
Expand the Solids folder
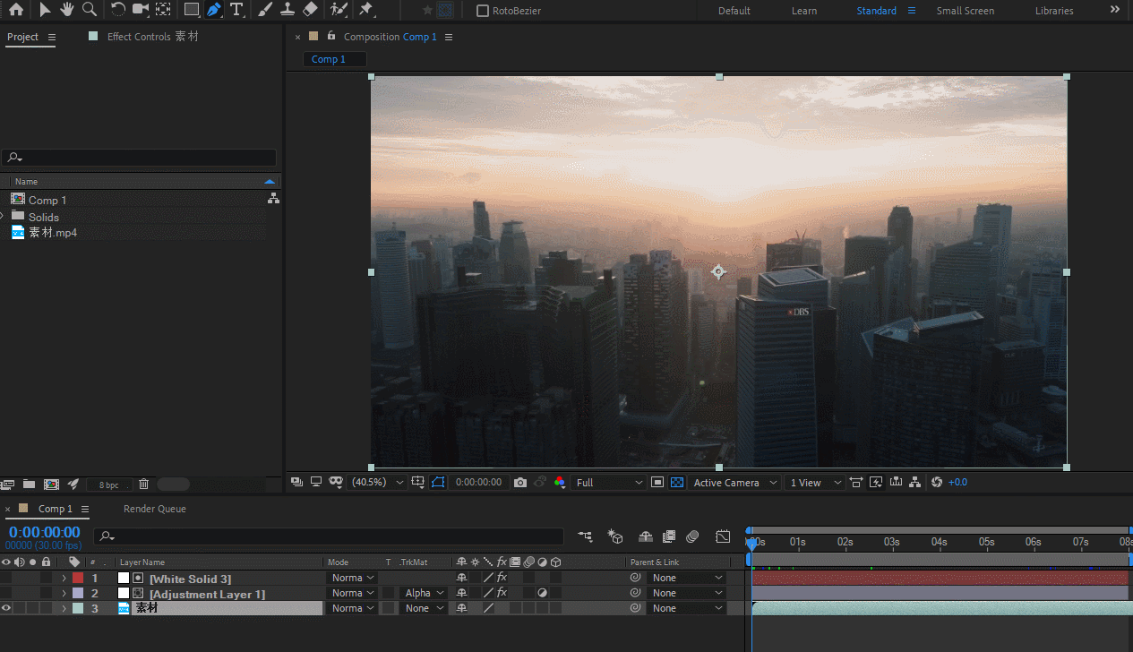point(3,217)
